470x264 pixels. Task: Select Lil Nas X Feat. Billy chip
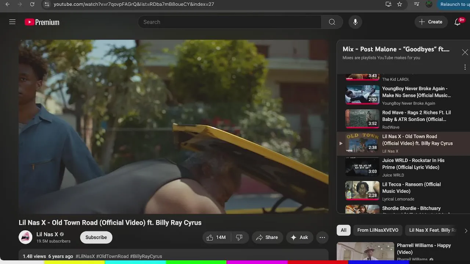coord(432,230)
